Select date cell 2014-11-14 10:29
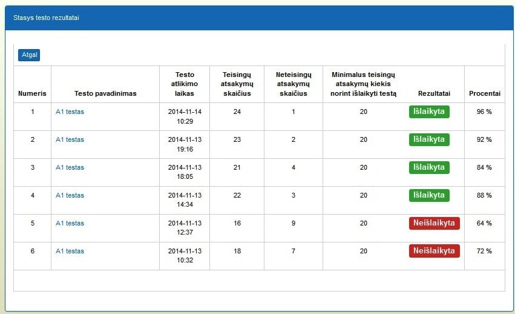 (185, 116)
